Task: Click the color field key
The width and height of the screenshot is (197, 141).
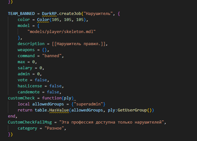Action: (24, 20)
